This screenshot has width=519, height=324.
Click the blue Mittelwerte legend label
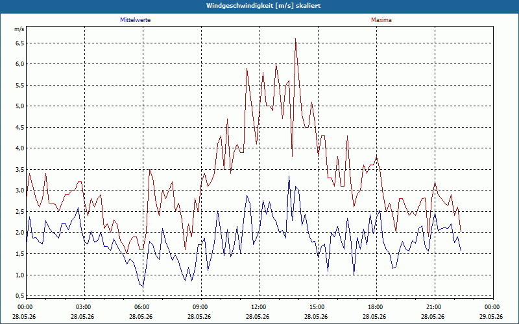(x=136, y=20)
